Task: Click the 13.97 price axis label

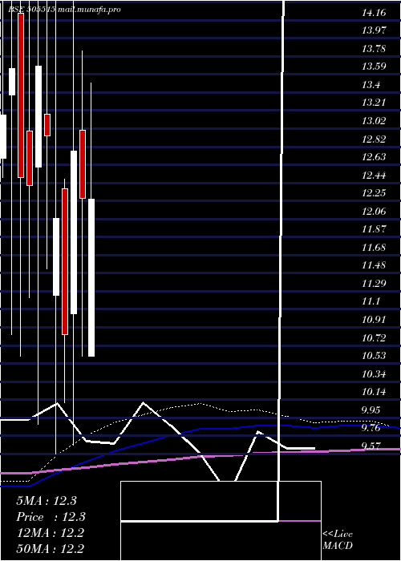Action: point(374,30)
